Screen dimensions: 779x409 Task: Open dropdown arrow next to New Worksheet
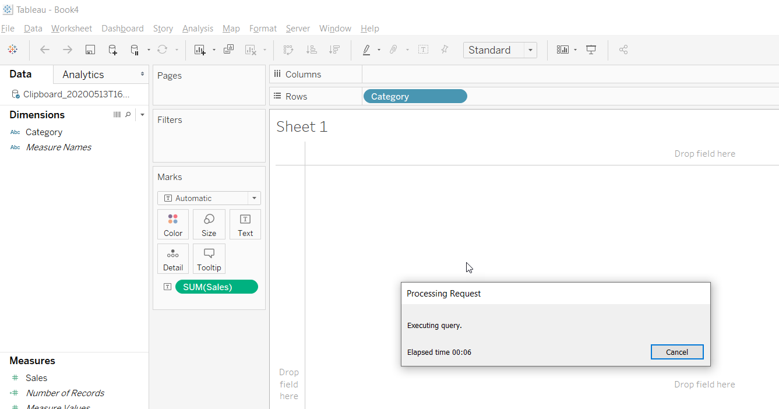click(x=214, y=50)
